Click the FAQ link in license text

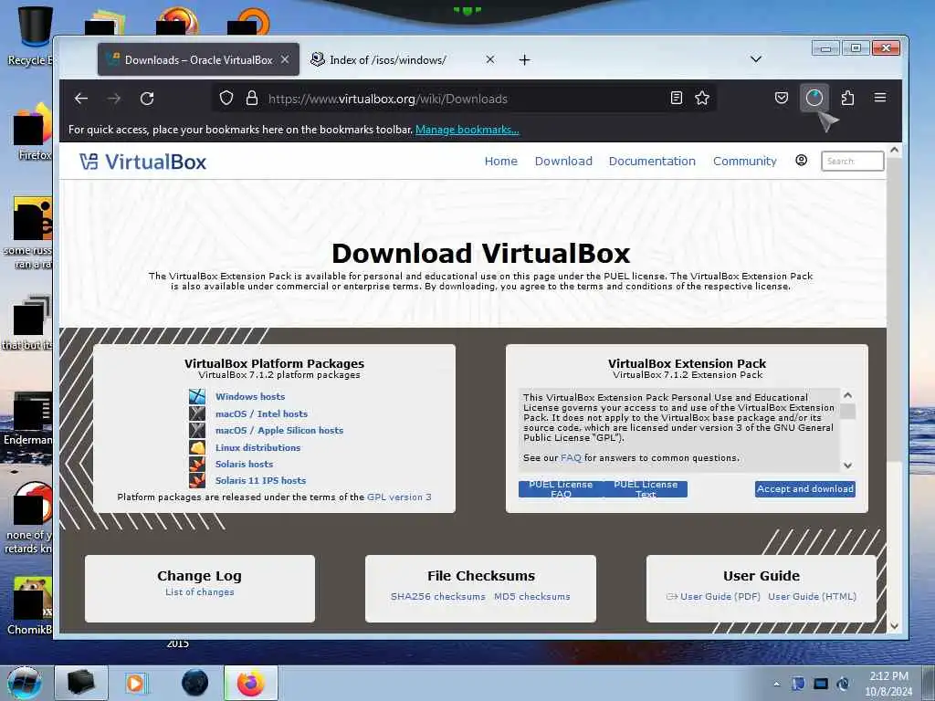(571, 458)
